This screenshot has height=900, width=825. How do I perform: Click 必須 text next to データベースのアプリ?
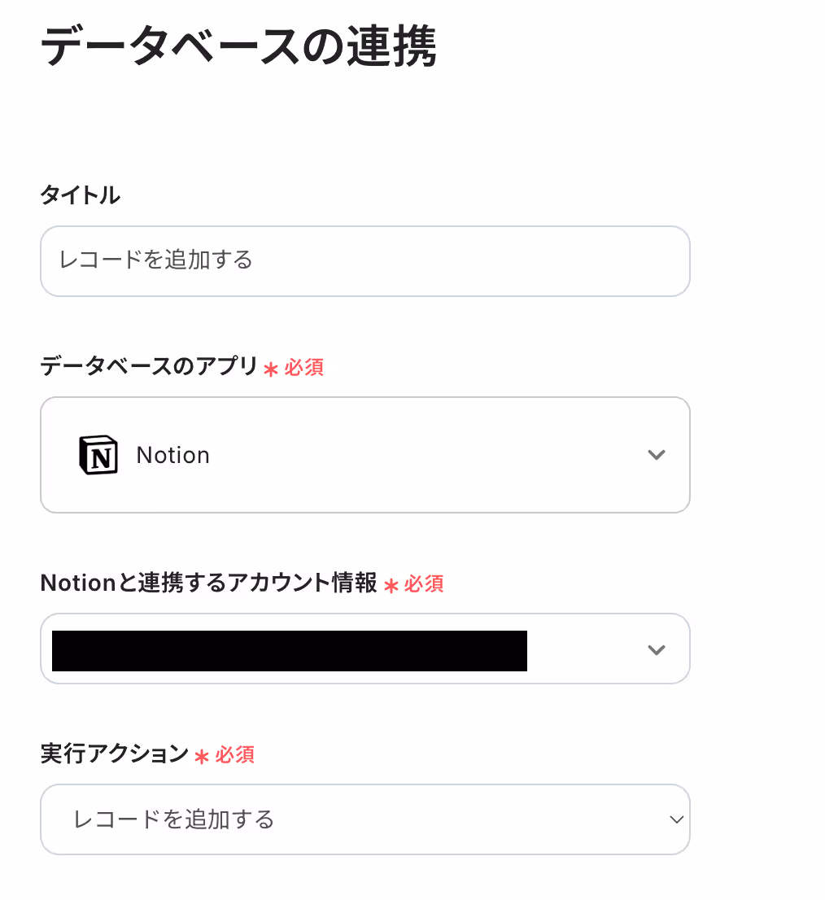[303, 368]
